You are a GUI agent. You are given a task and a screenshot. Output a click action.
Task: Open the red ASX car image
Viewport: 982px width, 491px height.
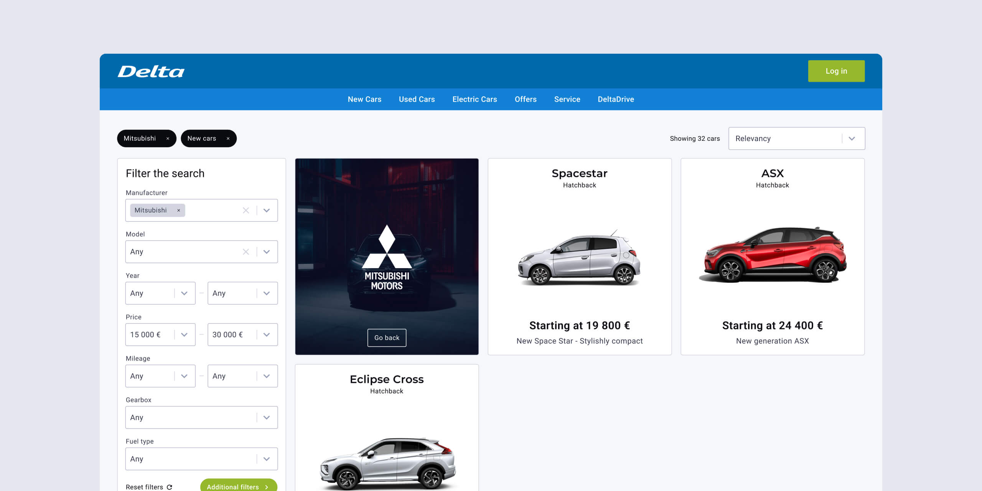pos(773,255)
